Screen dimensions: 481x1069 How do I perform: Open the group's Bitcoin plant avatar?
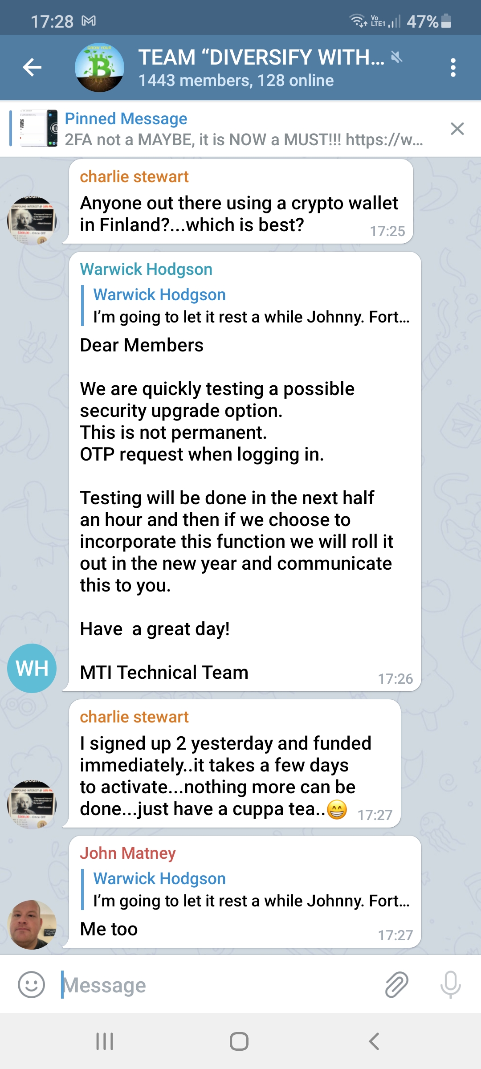coord(99,68)
